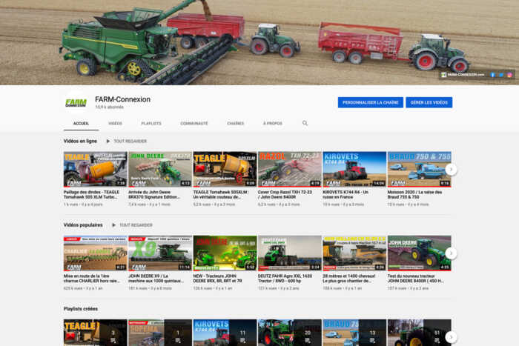Click the FARM-Connexion channel avatar logo
Viewport: 519px width, 346px height.
click(76, 102)
